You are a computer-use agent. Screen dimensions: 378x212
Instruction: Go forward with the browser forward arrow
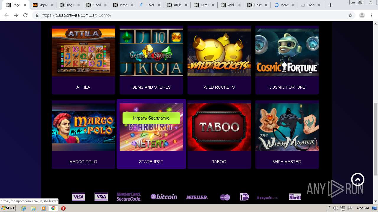click(x=16, y=15)
